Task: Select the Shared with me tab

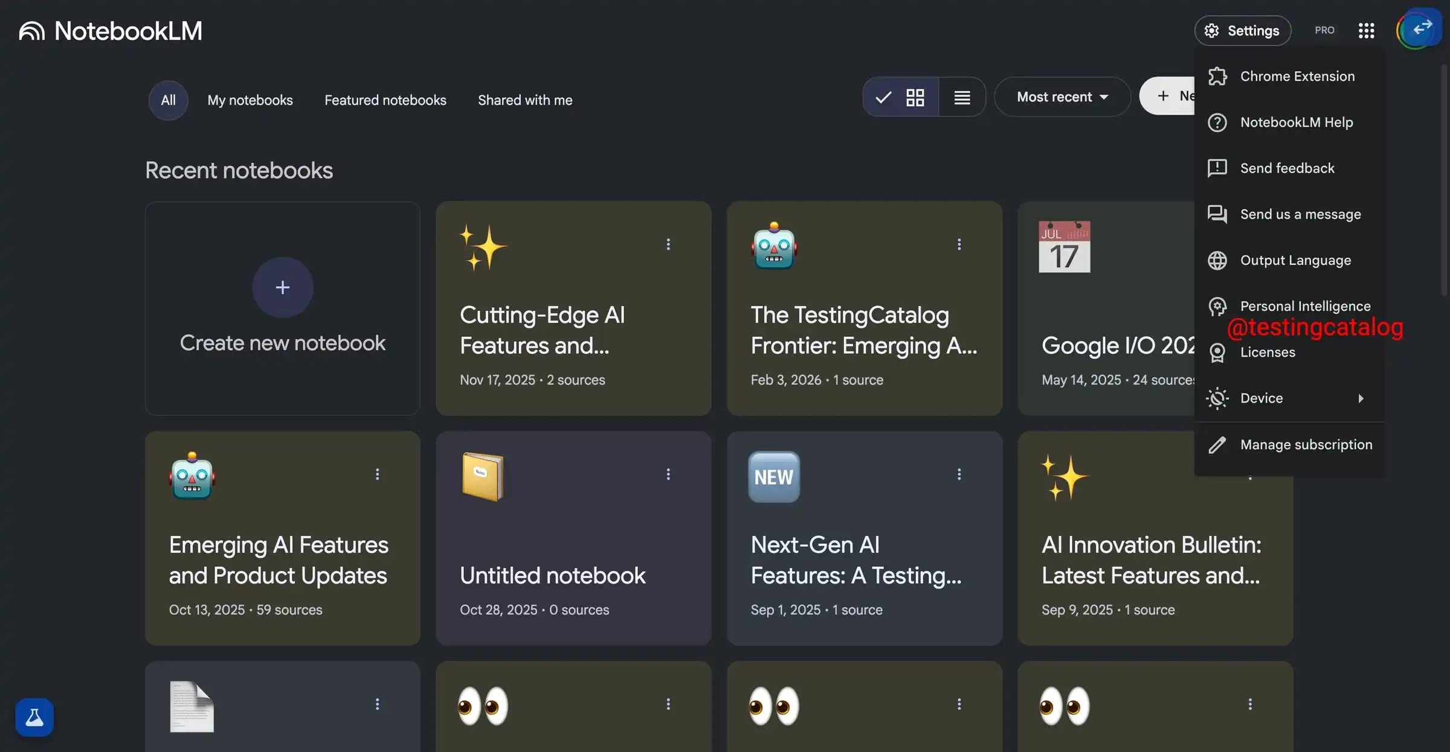Action: 524,100
